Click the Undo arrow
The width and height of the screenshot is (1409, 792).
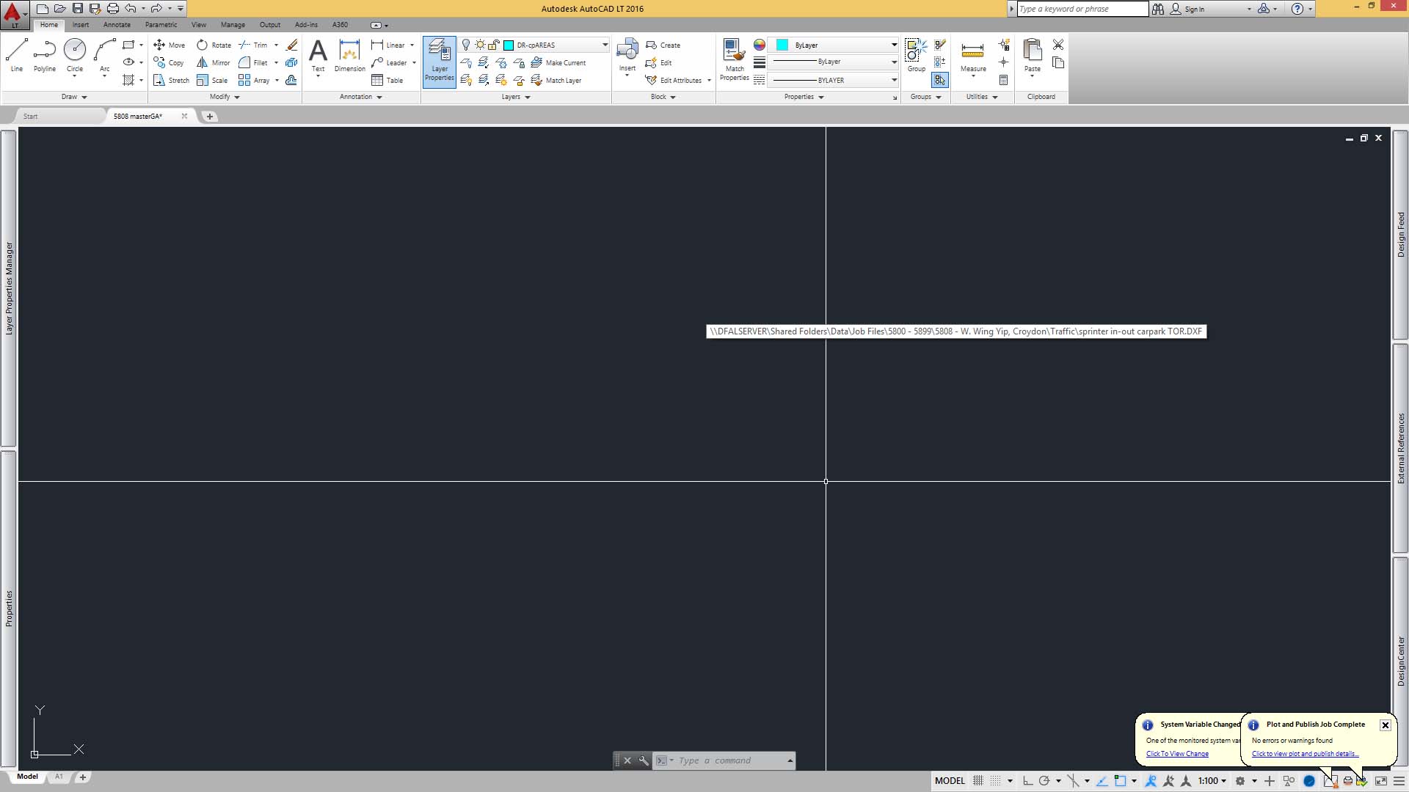130,9
